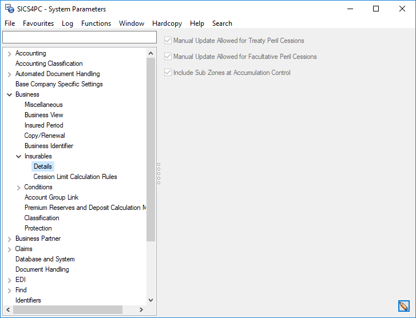Click the horizontal scrollbar thumb in tree
Viewport: 416px width, 318px height.
pos(68,309)
